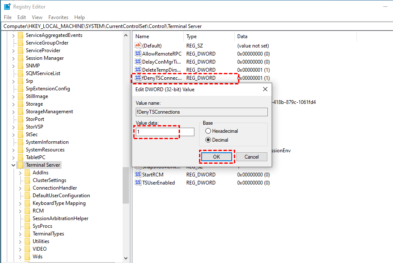Click the Wds folder icon

click(28, 257)
